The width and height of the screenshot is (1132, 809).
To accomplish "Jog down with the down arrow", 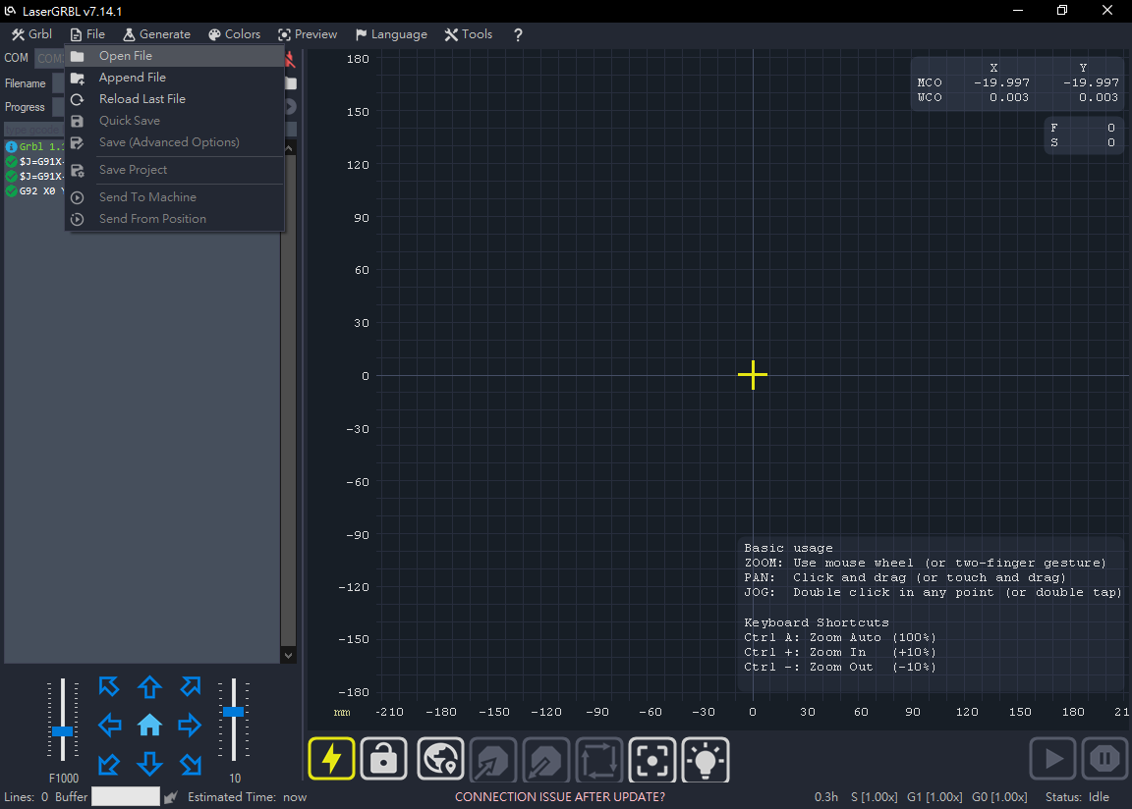I will coord(149,764).
